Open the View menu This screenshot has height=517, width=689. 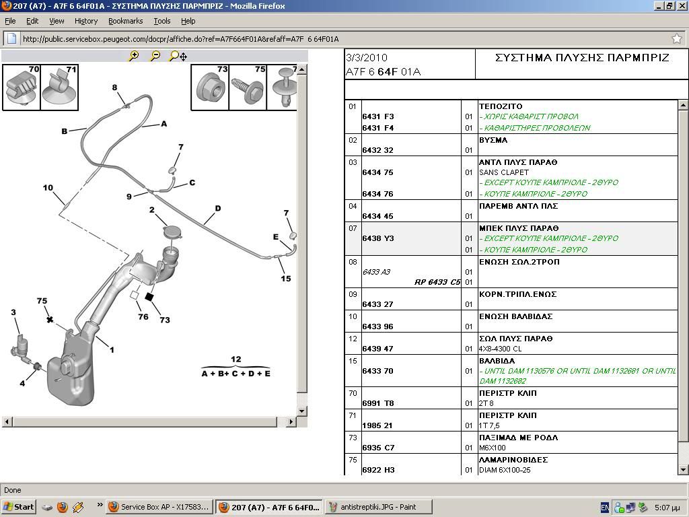tap(57, 21)
